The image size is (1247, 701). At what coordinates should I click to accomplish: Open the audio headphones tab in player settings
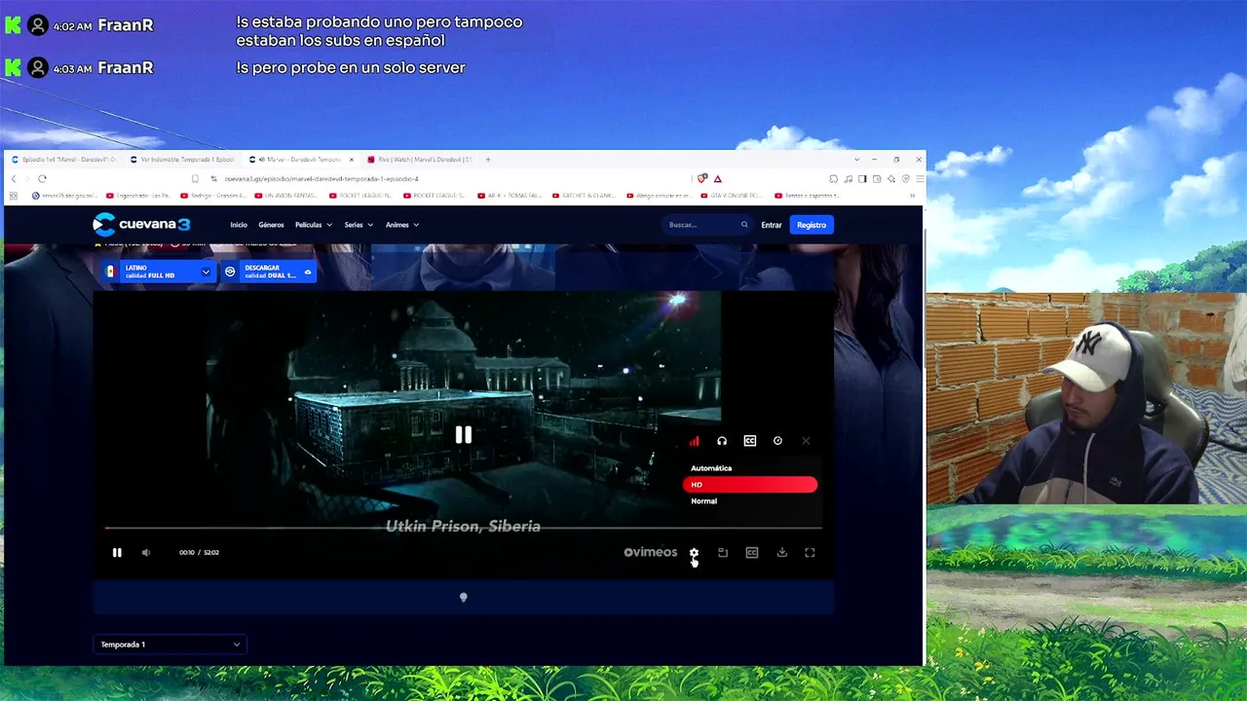722,441
